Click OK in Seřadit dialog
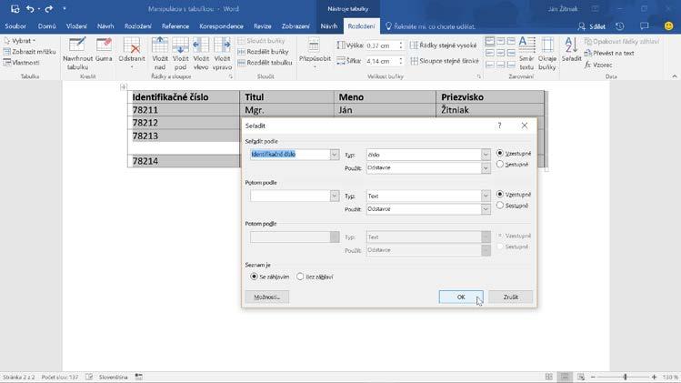The image size is (681, 383). [x=461, y=297]
